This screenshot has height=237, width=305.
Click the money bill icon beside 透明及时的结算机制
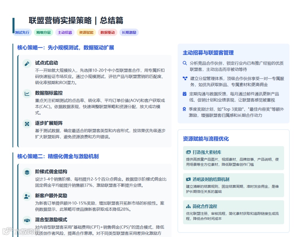click(188, 179)
